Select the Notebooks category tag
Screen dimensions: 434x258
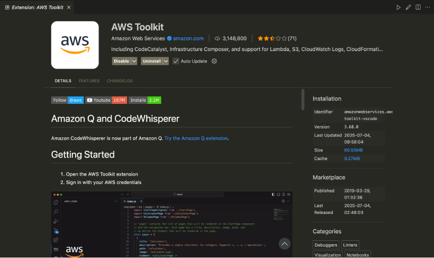point(357,255)
